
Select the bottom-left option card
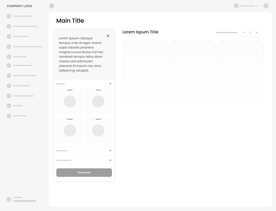coord(70,130)
